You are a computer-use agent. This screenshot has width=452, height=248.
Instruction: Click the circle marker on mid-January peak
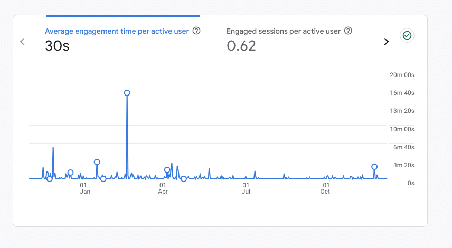tap(97, 162)
